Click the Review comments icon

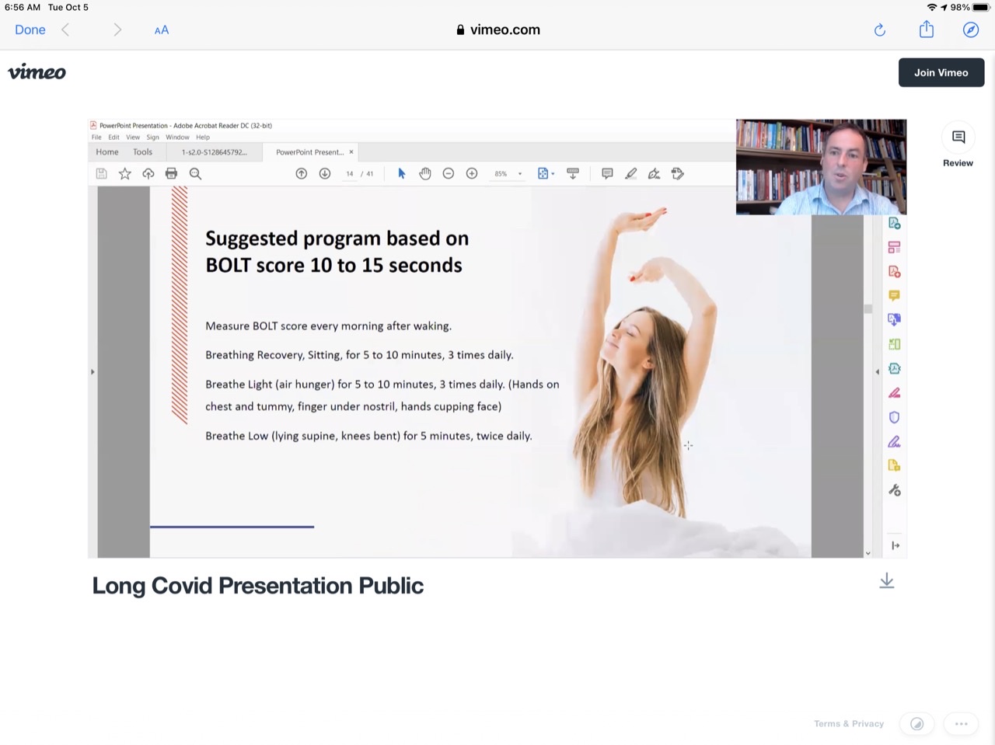958,138
